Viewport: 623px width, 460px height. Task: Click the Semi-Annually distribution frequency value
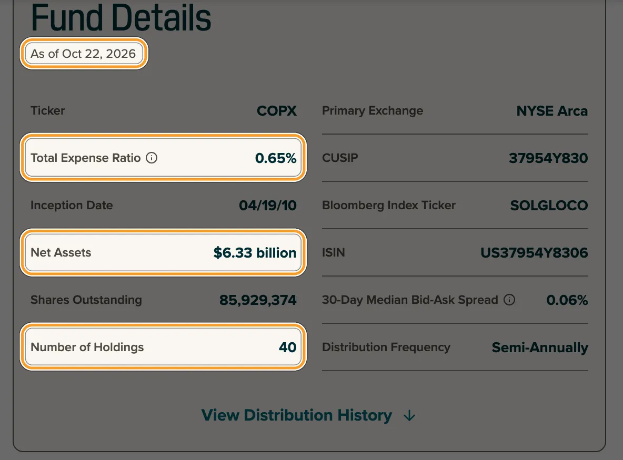point(540,347)
